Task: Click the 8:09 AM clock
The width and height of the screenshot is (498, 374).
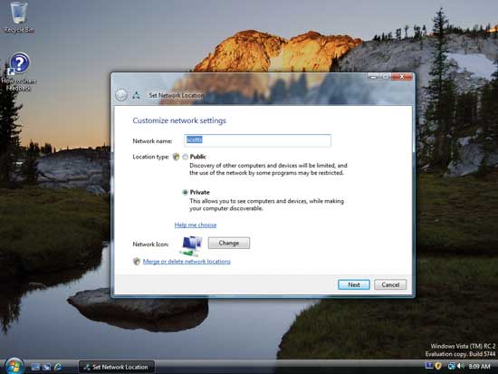Action: click(479, 367)
